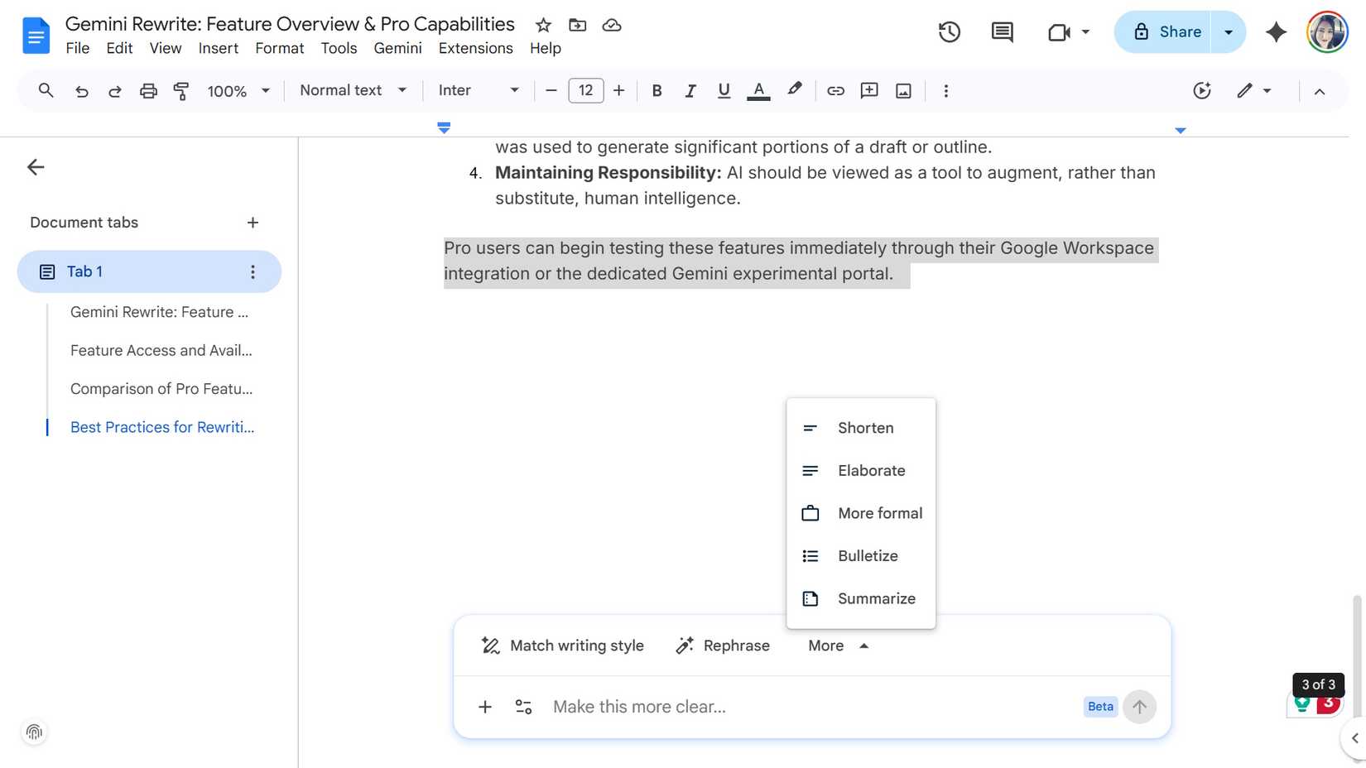Select Tab 1 in Document tabs
Image resolution: width=1366 pixels, height=768 pixels.
(84, 271)
